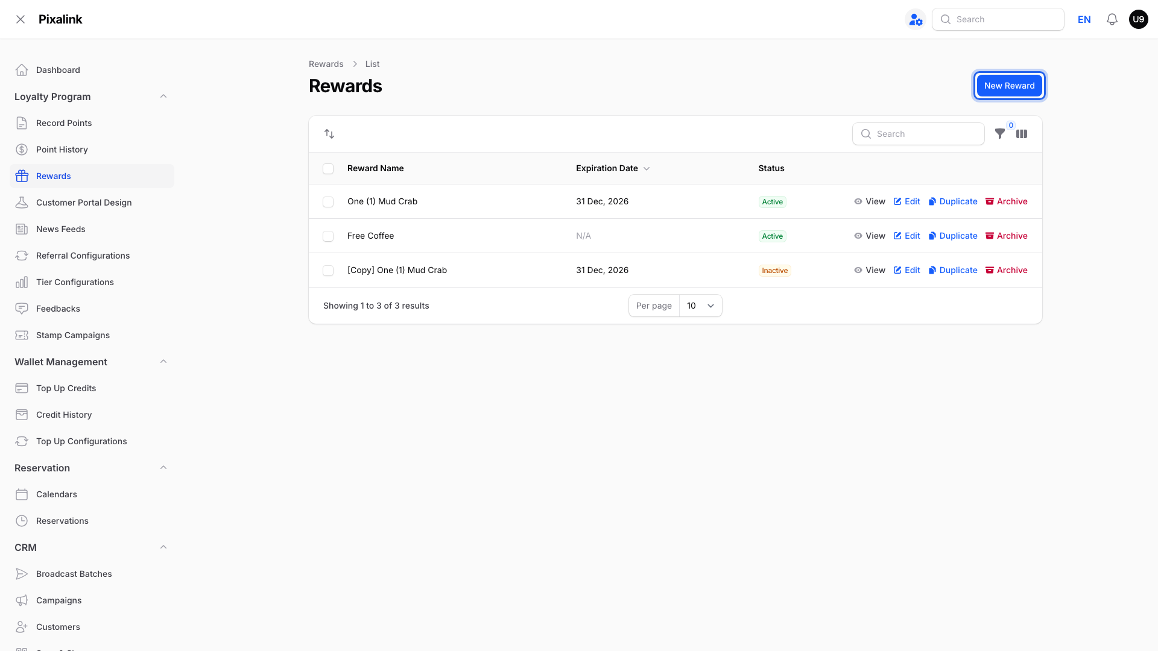
Task: Click the Record Points document icon
Action: click(22, 123)
